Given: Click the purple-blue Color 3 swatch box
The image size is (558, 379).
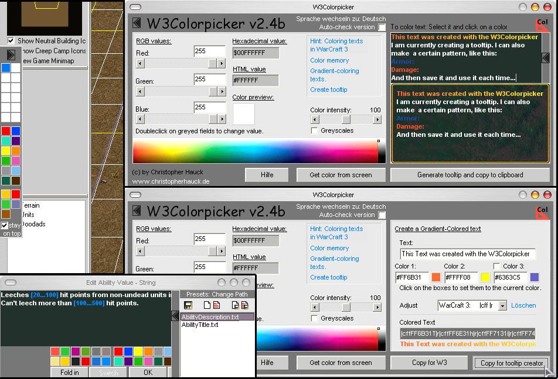Looking at the screenshot, I should (534, 277).
